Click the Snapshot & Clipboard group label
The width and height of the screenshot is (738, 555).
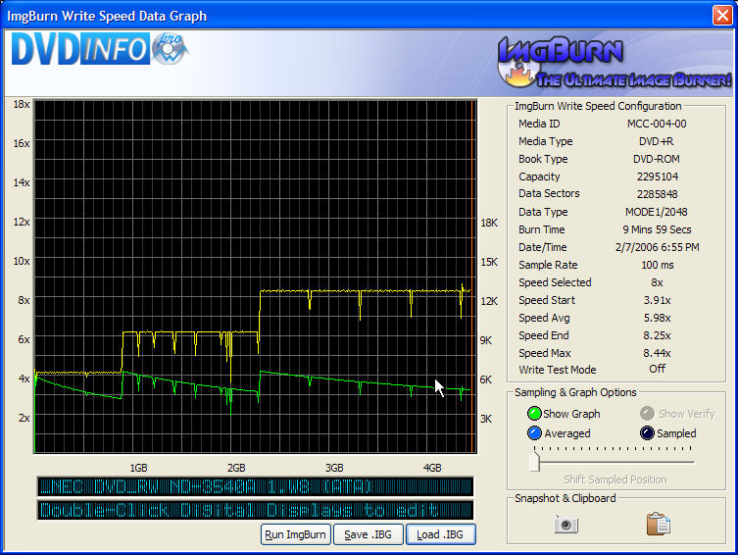pos(565,498)
